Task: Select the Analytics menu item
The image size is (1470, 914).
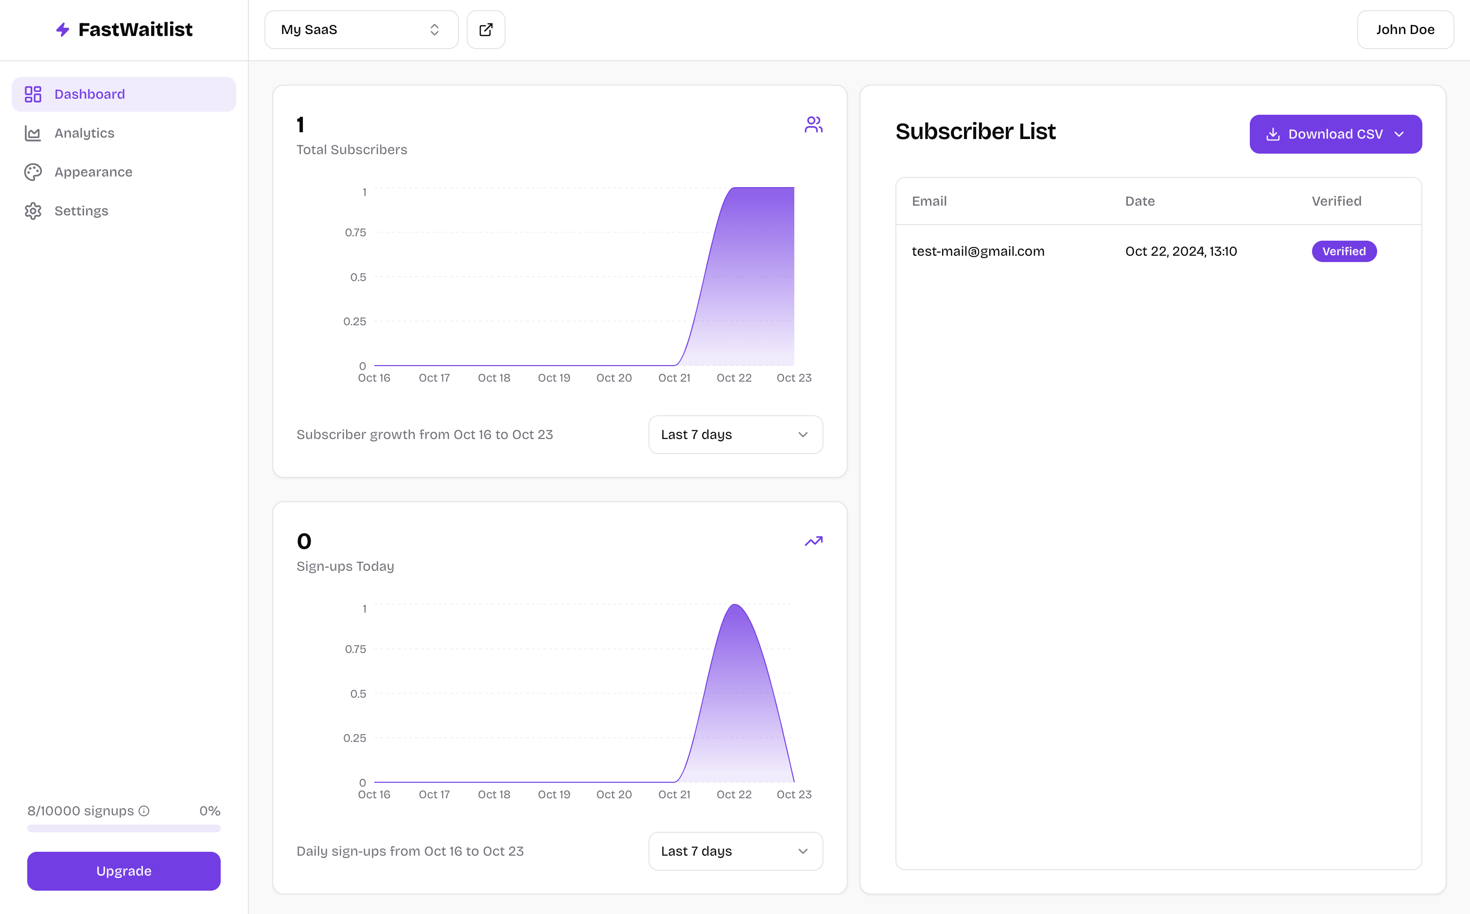Action: [x=84, y=133]
